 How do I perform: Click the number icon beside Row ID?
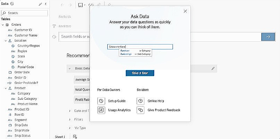tap(10, 115)
